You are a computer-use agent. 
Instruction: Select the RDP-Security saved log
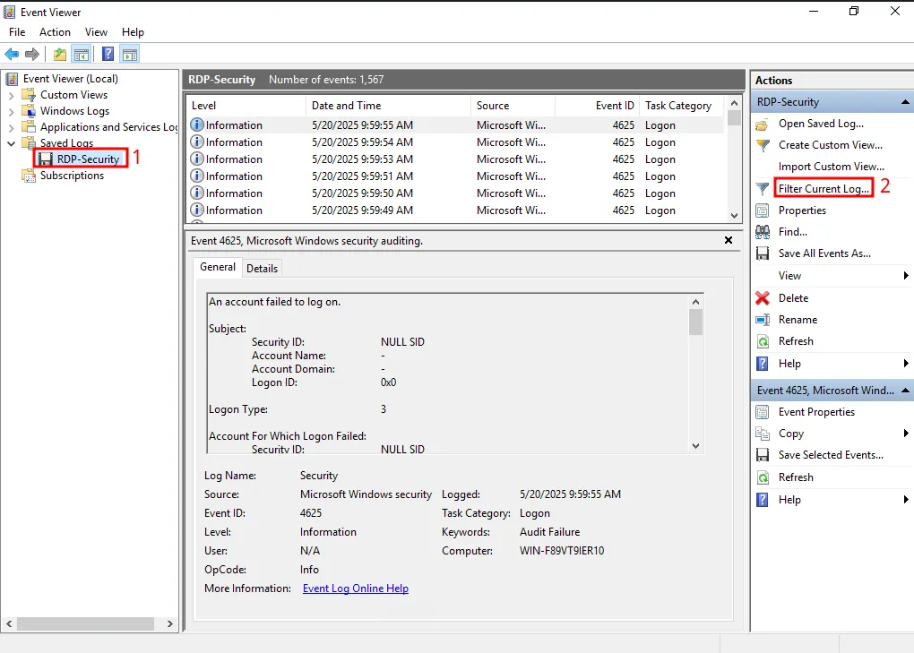88,159
